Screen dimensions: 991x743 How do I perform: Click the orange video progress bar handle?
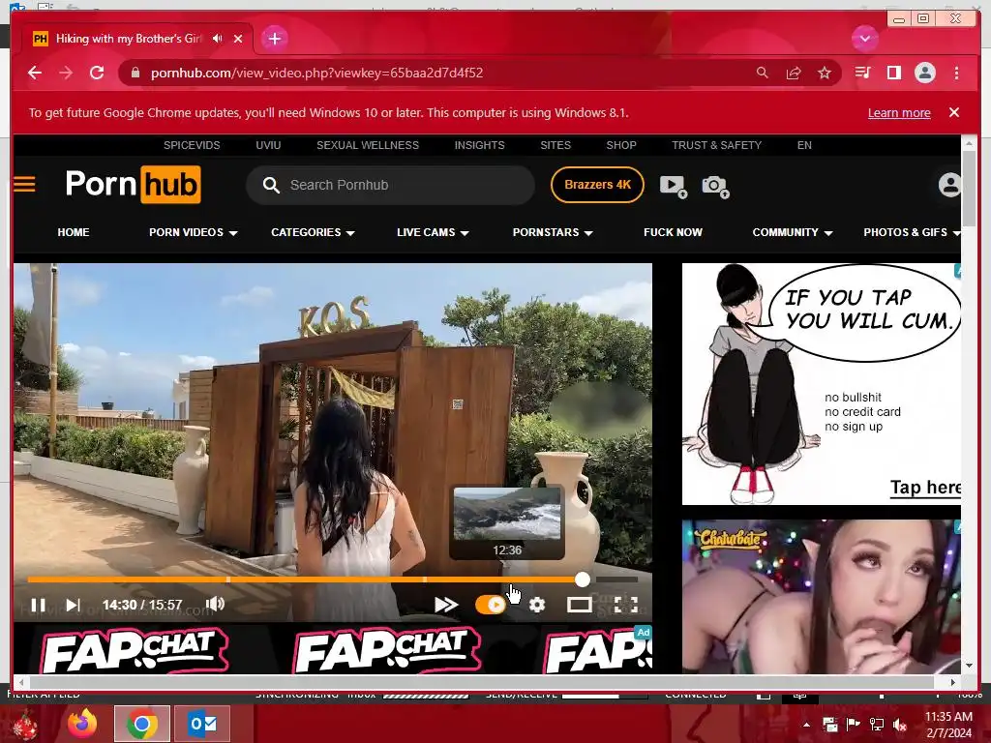[582, 580]
